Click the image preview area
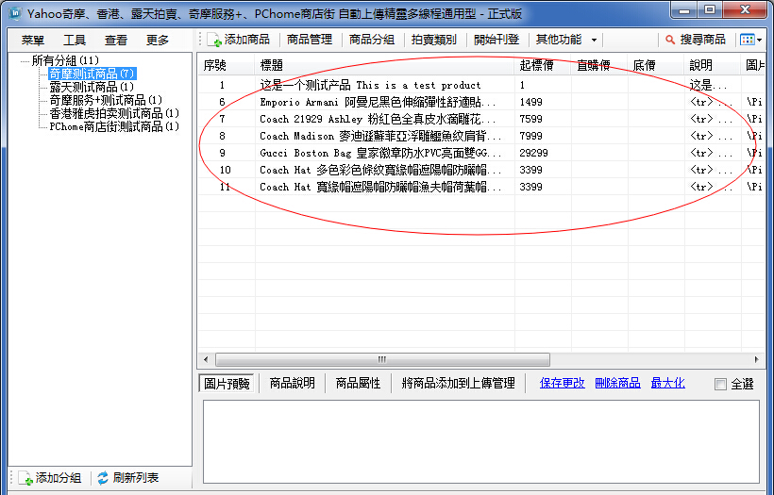Screen dimensions: 774x495 480,442
